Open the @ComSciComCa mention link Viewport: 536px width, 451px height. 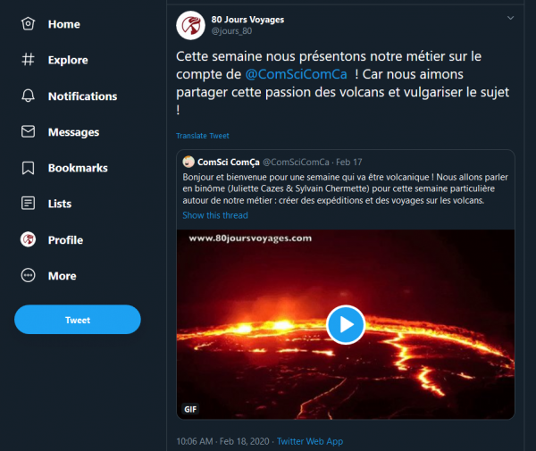pyautogui.click(x=296, y=73)
